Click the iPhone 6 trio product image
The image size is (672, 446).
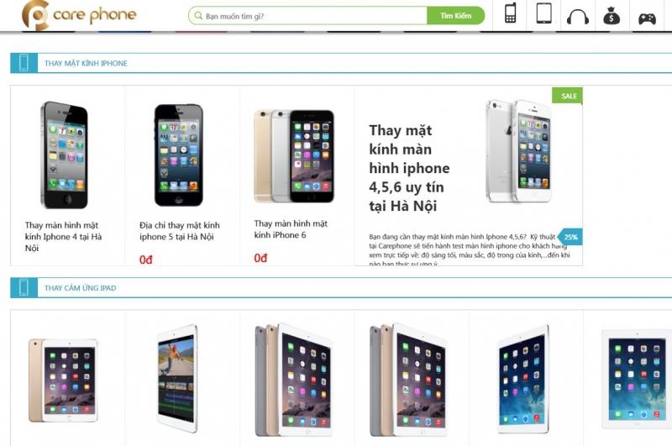tap(294, 156)
